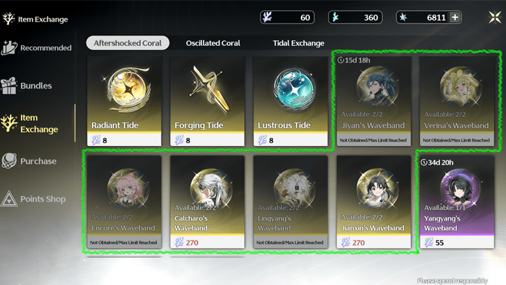Open Yangyang's Waveband purple card
Image resolution: width=506 pixels, height=285 pixels.
point(457,202)
